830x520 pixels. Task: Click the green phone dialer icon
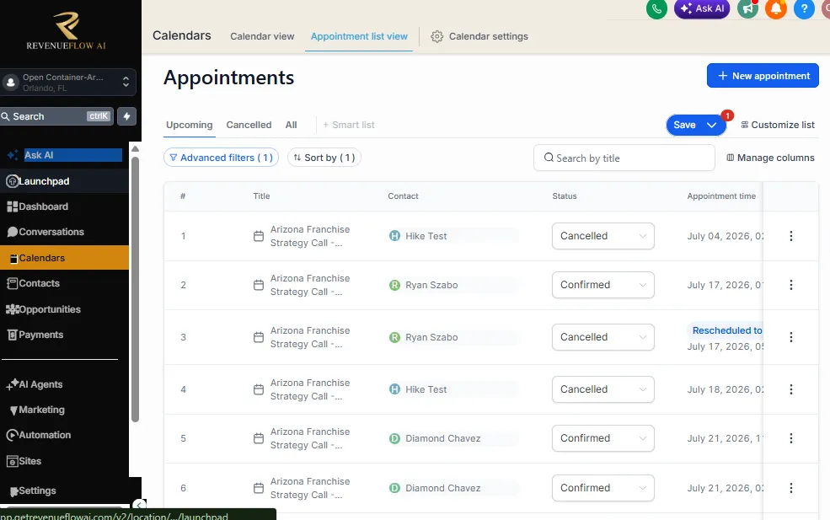point(656,8)
